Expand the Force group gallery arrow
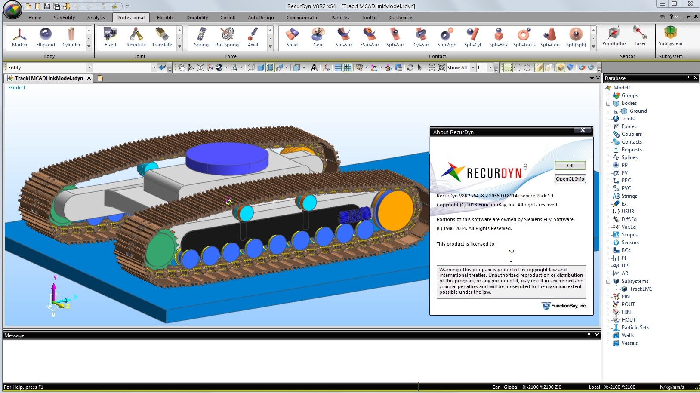This screenshot has width=700, height=393. point(270,46)
